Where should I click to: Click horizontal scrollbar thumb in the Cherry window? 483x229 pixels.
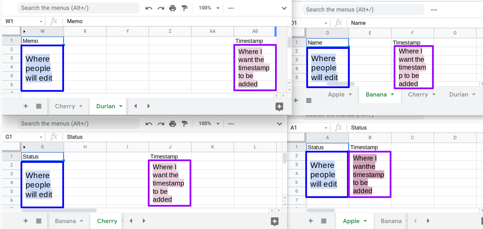[59, 211]
